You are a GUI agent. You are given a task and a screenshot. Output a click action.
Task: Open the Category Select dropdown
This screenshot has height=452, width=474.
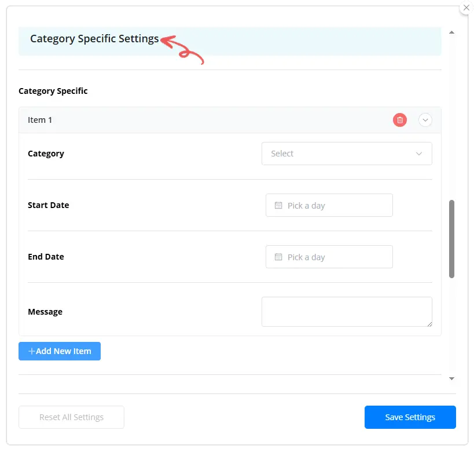point(346,154)
